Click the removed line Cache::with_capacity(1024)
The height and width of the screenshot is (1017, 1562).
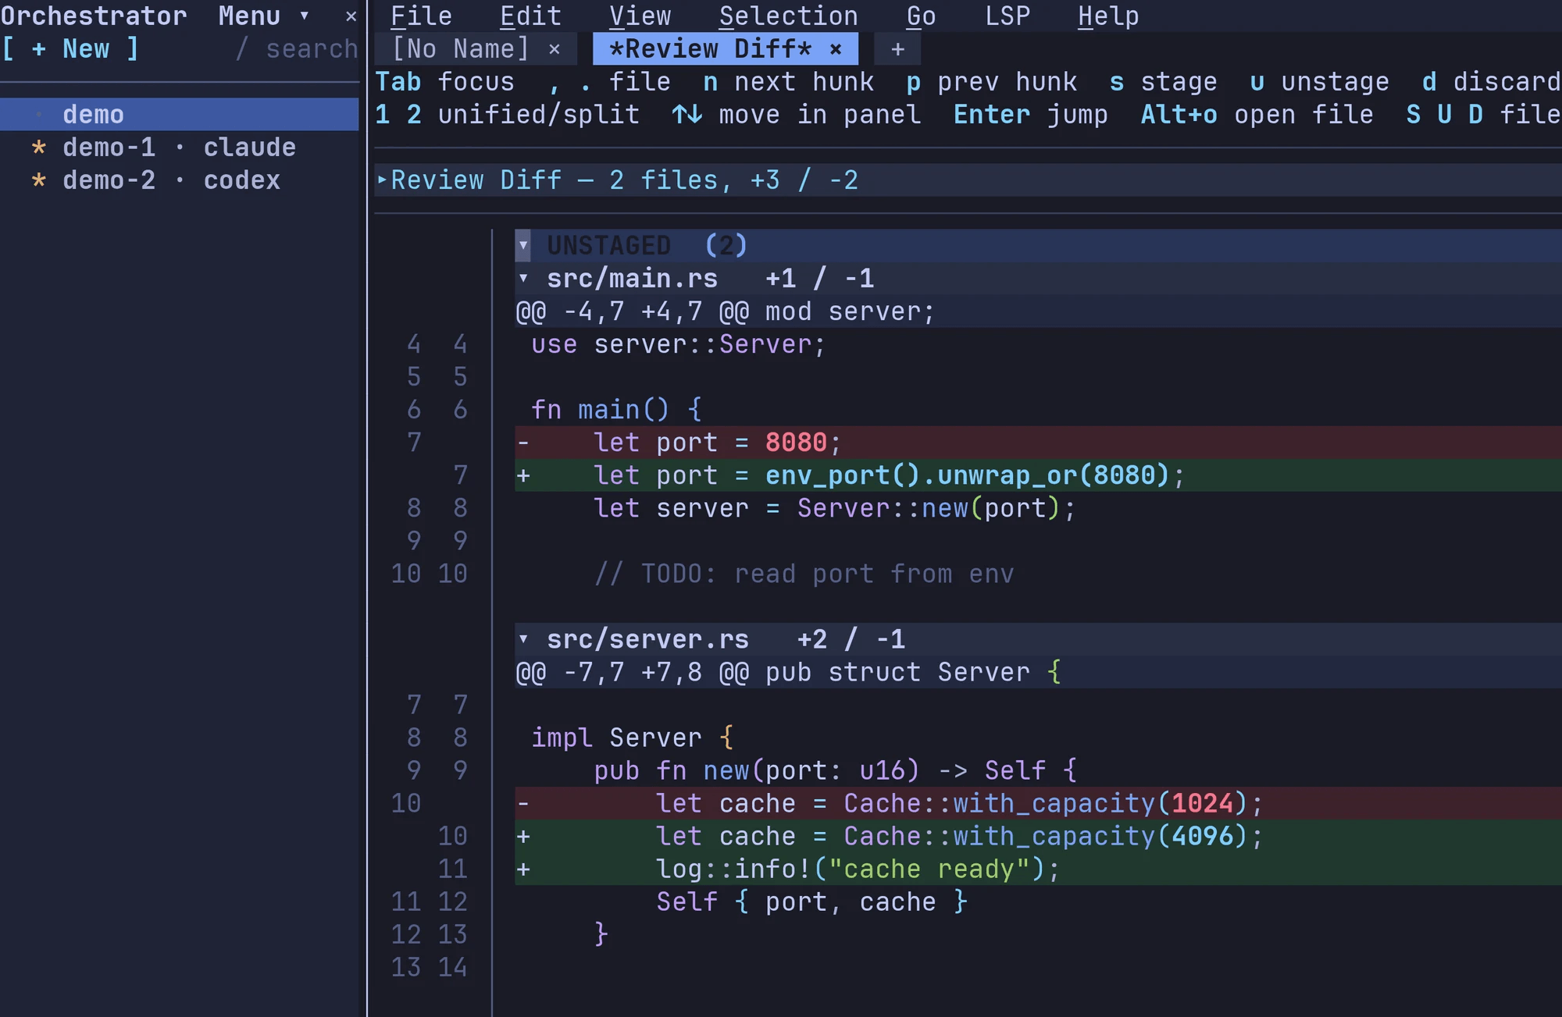[x=1038, y=803]
